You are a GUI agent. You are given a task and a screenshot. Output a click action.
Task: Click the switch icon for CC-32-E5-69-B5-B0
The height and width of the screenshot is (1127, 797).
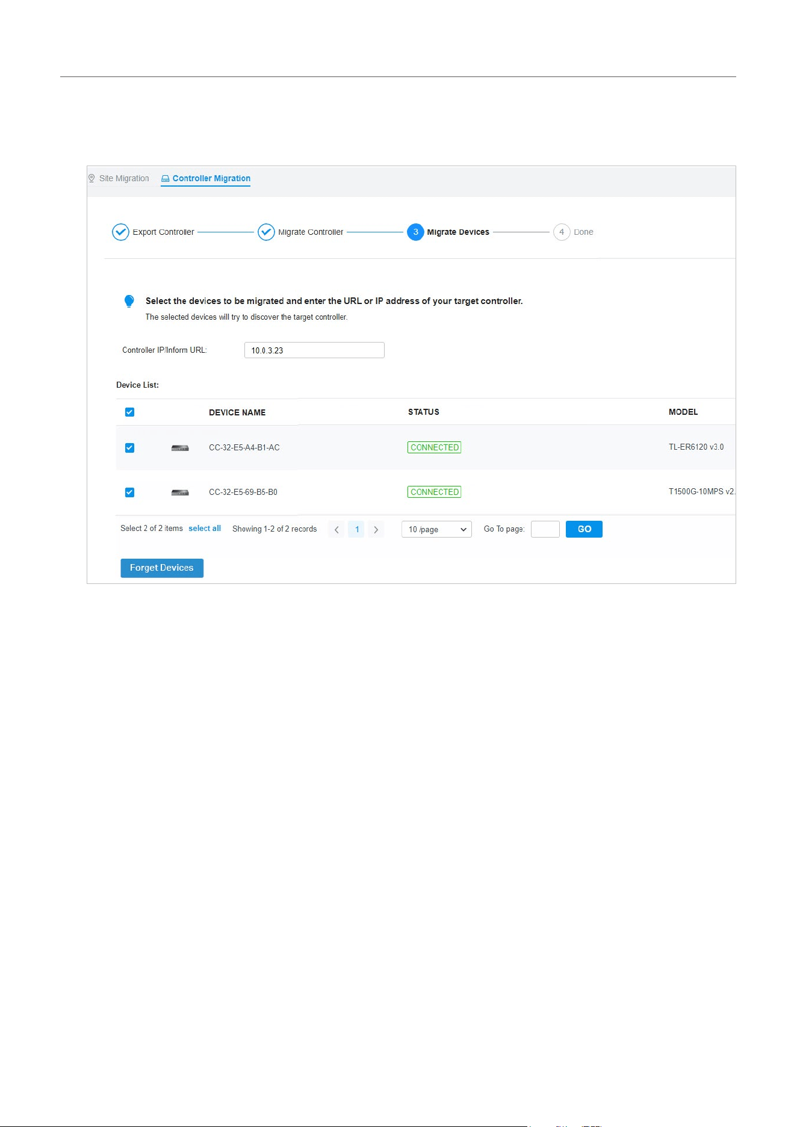[180, 492]
